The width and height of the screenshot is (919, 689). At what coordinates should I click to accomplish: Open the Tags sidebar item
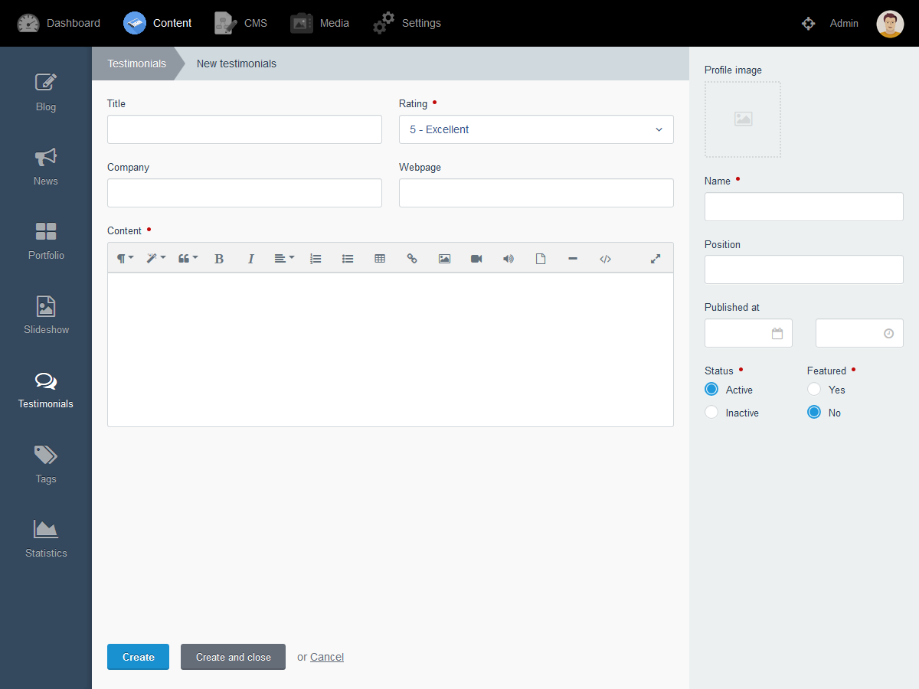[46, 464]
